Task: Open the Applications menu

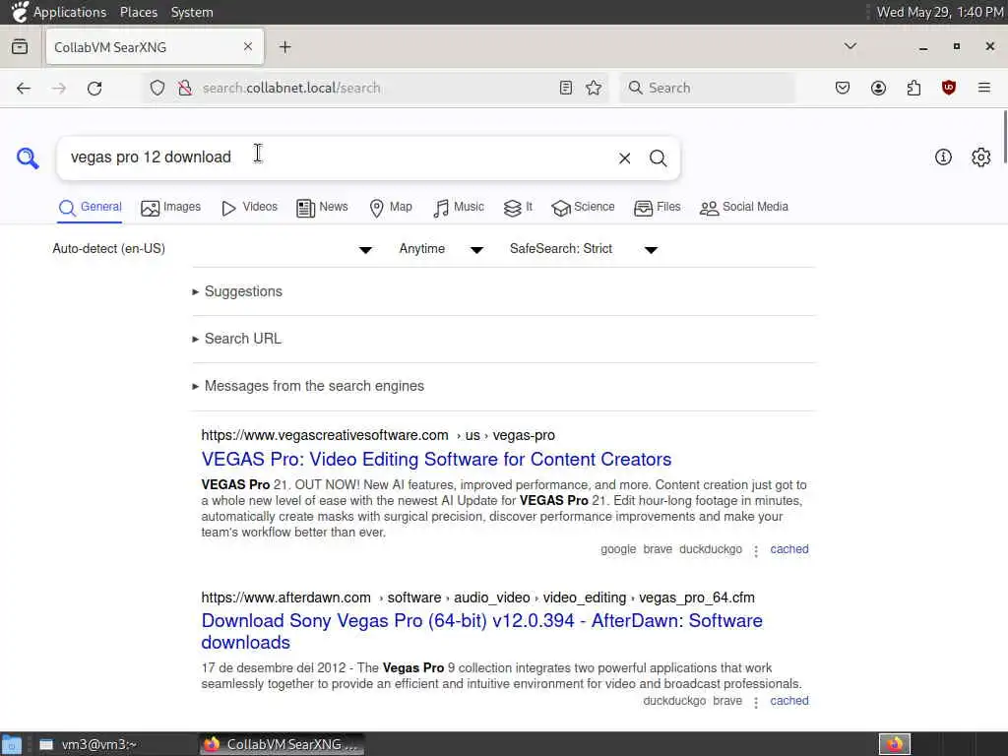Action: (x=70, y=12)
